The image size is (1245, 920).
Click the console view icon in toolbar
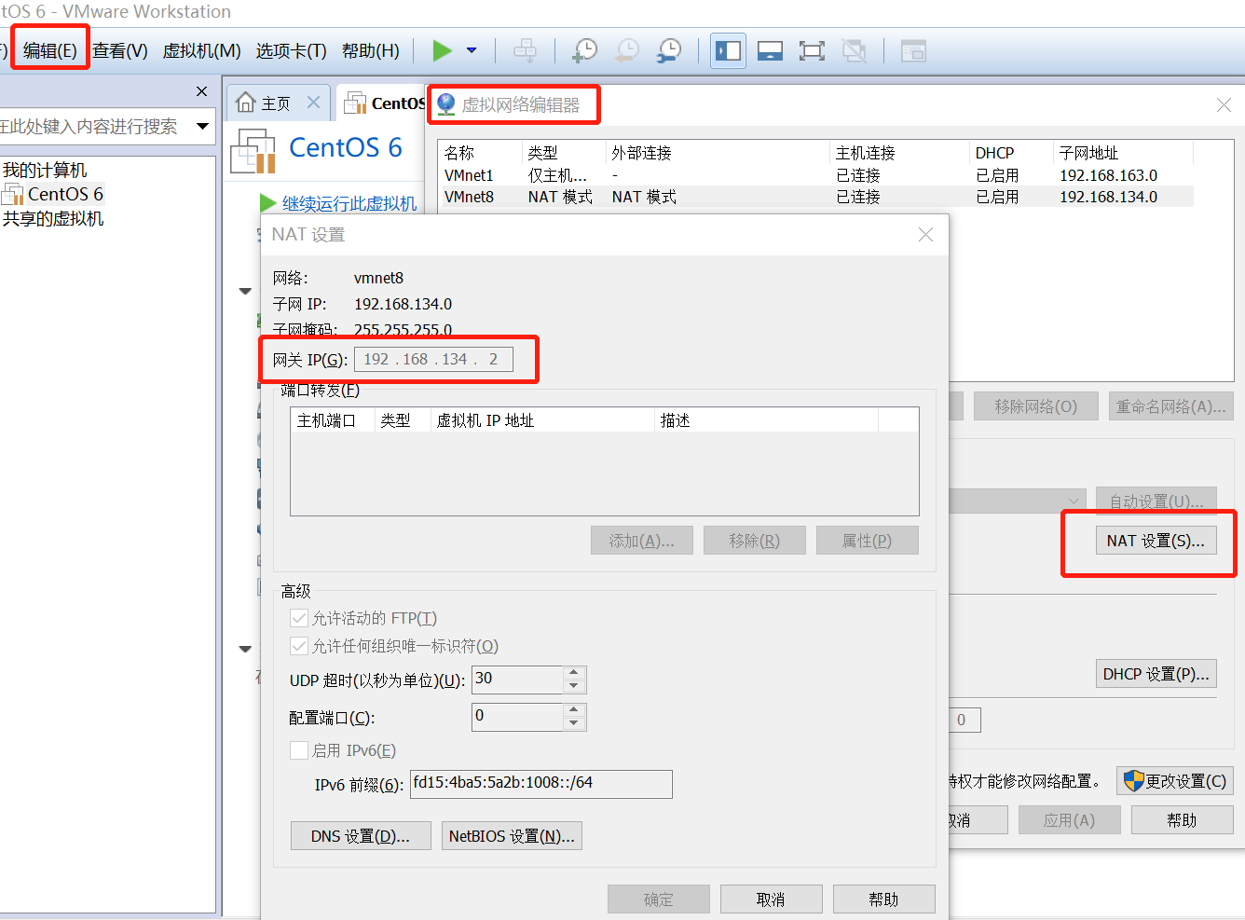pos(913,50)
